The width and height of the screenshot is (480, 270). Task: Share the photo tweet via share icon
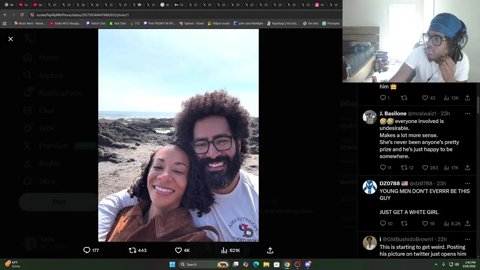point(270,250)
